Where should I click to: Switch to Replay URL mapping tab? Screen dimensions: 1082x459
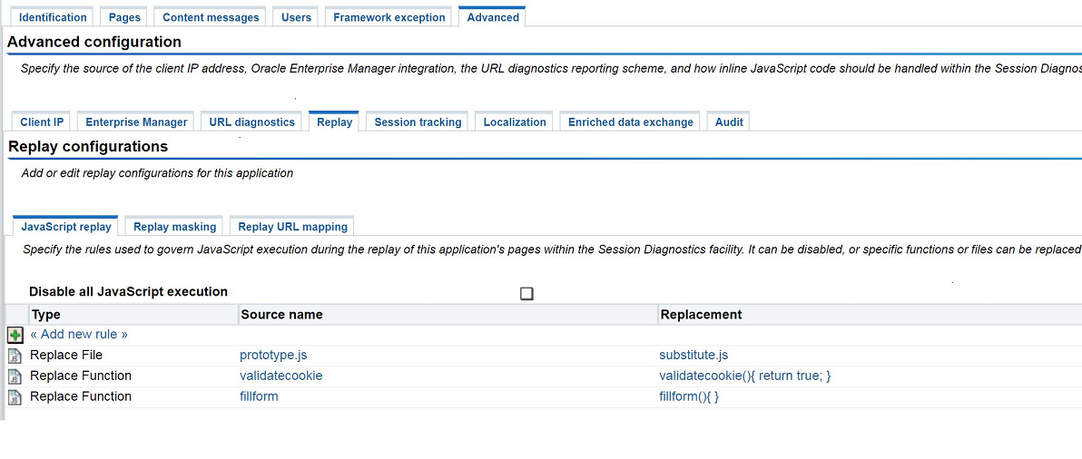click(x=292, y=226)
